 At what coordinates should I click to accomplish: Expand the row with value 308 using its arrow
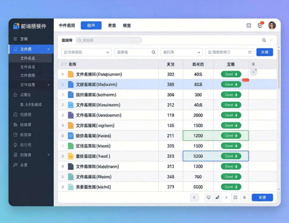pyautogui.click(x=63, y=95)
